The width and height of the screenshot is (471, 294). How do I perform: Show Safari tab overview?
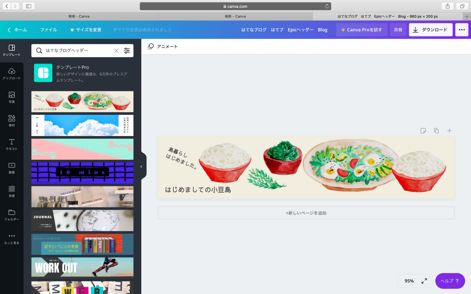click(x=462, y=6)
